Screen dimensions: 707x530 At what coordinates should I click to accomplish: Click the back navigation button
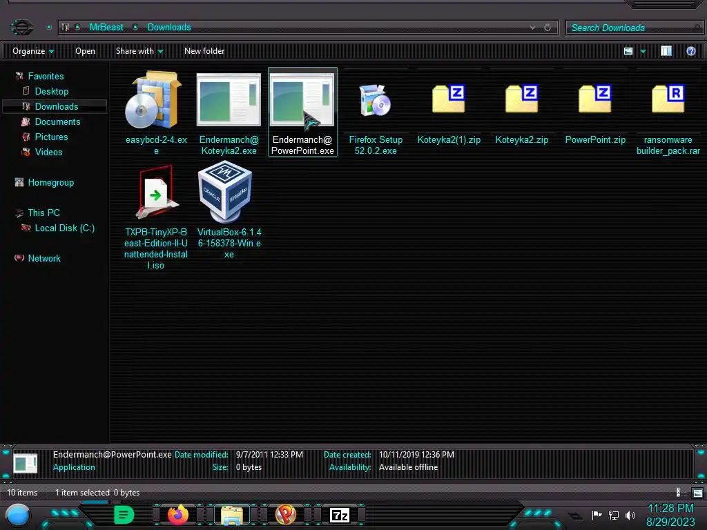point(21,28)
